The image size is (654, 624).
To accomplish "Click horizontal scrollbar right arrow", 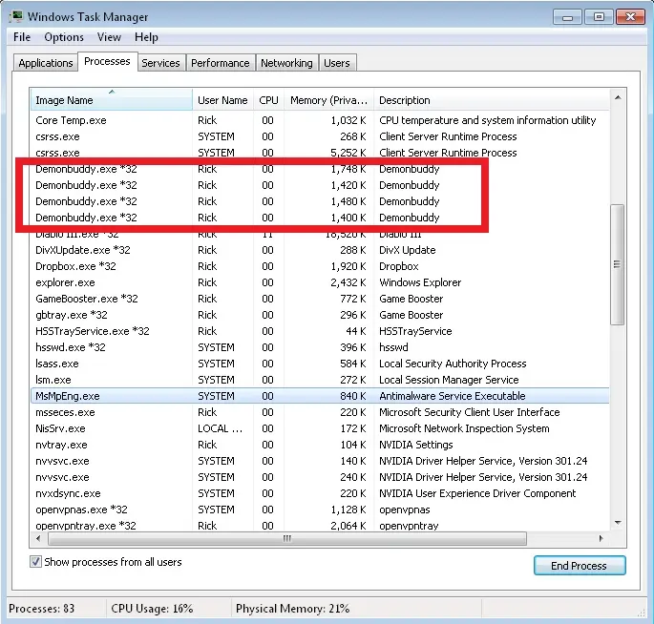I will 601,538.
